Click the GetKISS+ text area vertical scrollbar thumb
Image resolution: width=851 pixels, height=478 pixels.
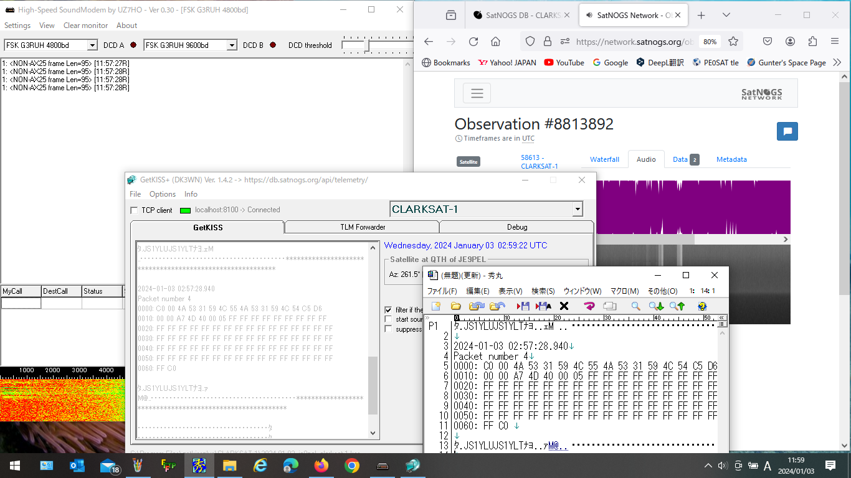(x=373, y=385)
